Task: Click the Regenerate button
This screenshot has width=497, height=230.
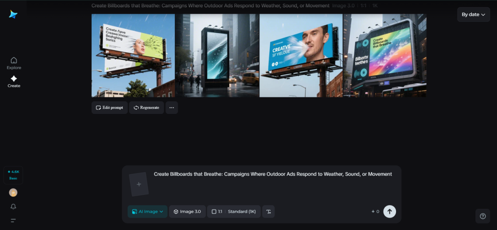Action: 147,108
